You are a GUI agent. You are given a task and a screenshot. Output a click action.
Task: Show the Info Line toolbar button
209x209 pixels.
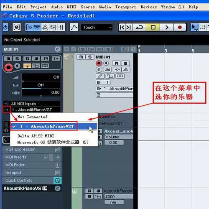pyautogui.click(x=37, y=27)
